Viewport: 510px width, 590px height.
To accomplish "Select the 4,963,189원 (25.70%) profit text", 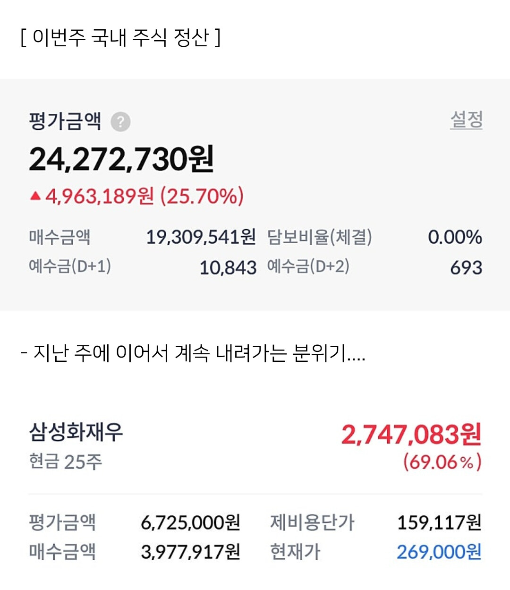I will [x=144, y=196].
